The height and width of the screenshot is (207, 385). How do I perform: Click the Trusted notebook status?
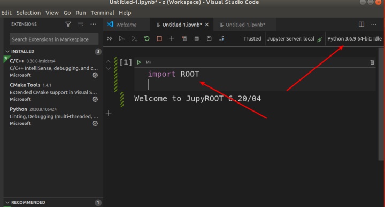[x=252, y=39]
